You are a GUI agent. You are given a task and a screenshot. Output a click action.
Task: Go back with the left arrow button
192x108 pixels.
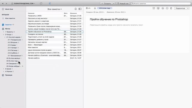point(3,4)
